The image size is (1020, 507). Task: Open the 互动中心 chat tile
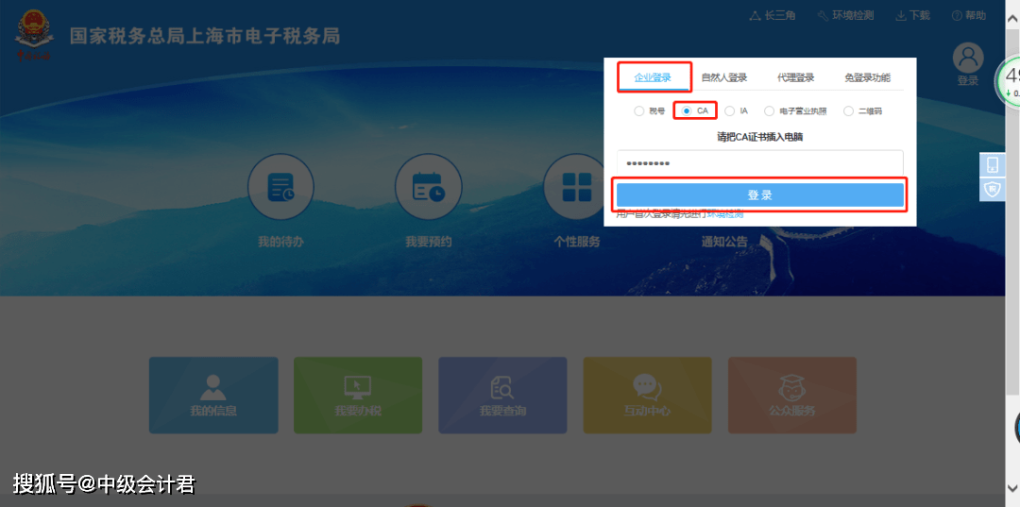(x=647, y=395)
